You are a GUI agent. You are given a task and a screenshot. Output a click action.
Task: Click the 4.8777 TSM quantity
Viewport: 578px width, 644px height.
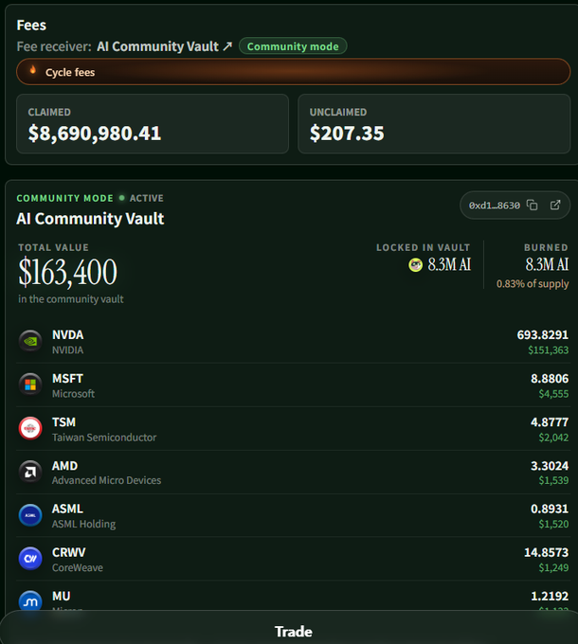pyautogui.click(x=550, y=421)
